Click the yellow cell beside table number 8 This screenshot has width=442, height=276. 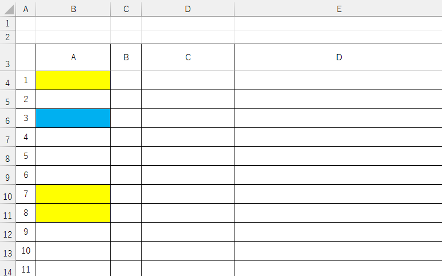point(73,213)
